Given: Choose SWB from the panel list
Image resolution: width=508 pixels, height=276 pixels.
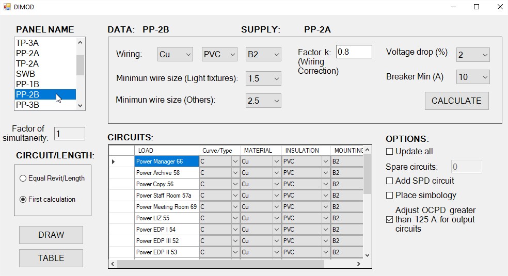Looking at the screenshot, I should pos(25,74).
